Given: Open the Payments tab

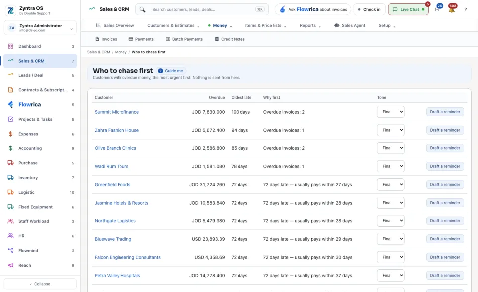Looking at the screenshot, I should click(141, 39).
